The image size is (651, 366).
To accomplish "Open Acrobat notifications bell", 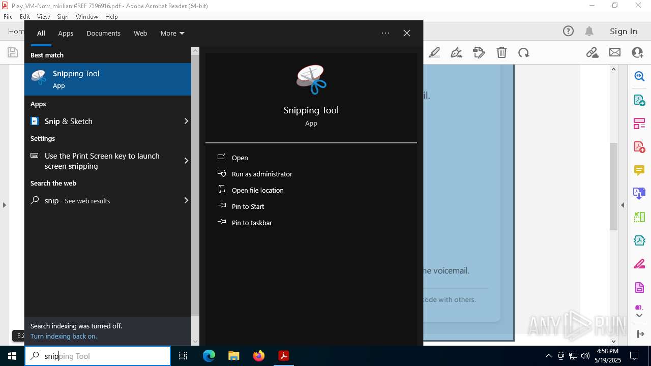I will click(589, 31).
